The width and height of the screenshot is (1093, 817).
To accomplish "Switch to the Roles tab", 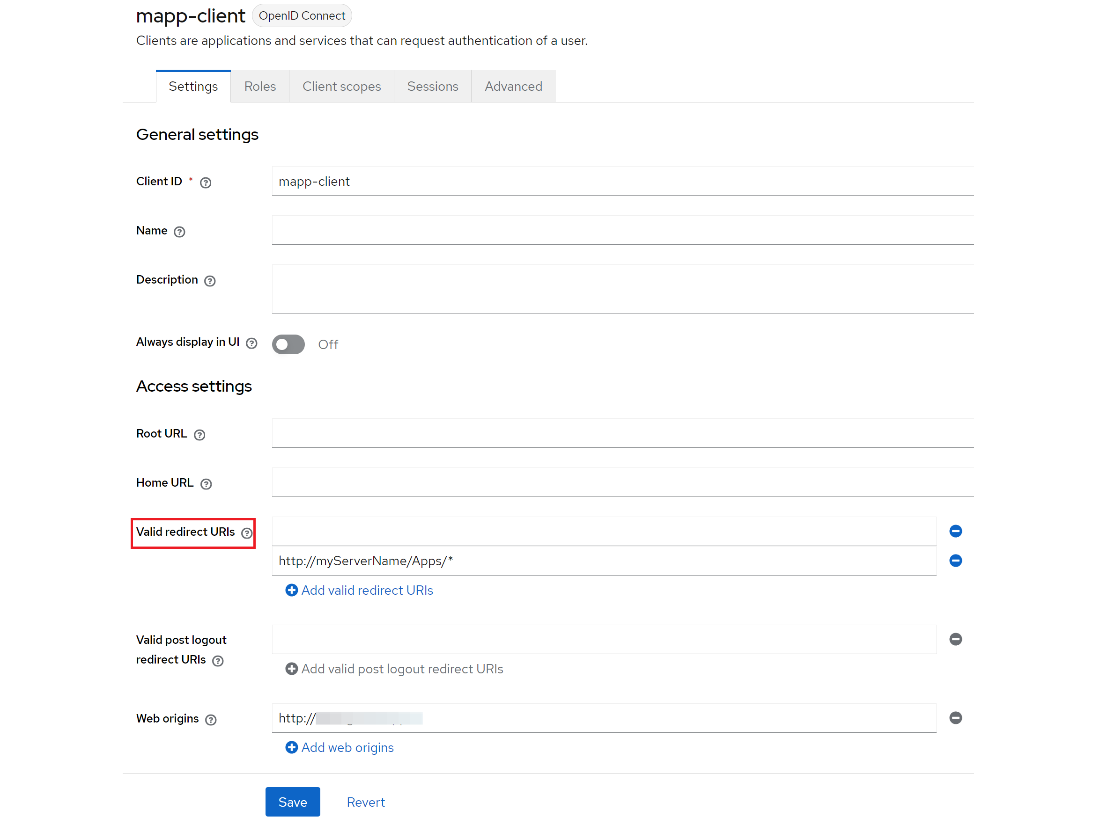I will (260, 87).
